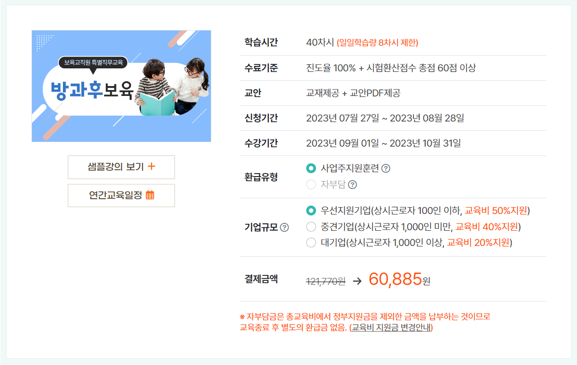Image resolution: width=577 pixels, height=365 pixels.
Task: Choose 우선지원기업 company size radio
Action: [311, 211]
